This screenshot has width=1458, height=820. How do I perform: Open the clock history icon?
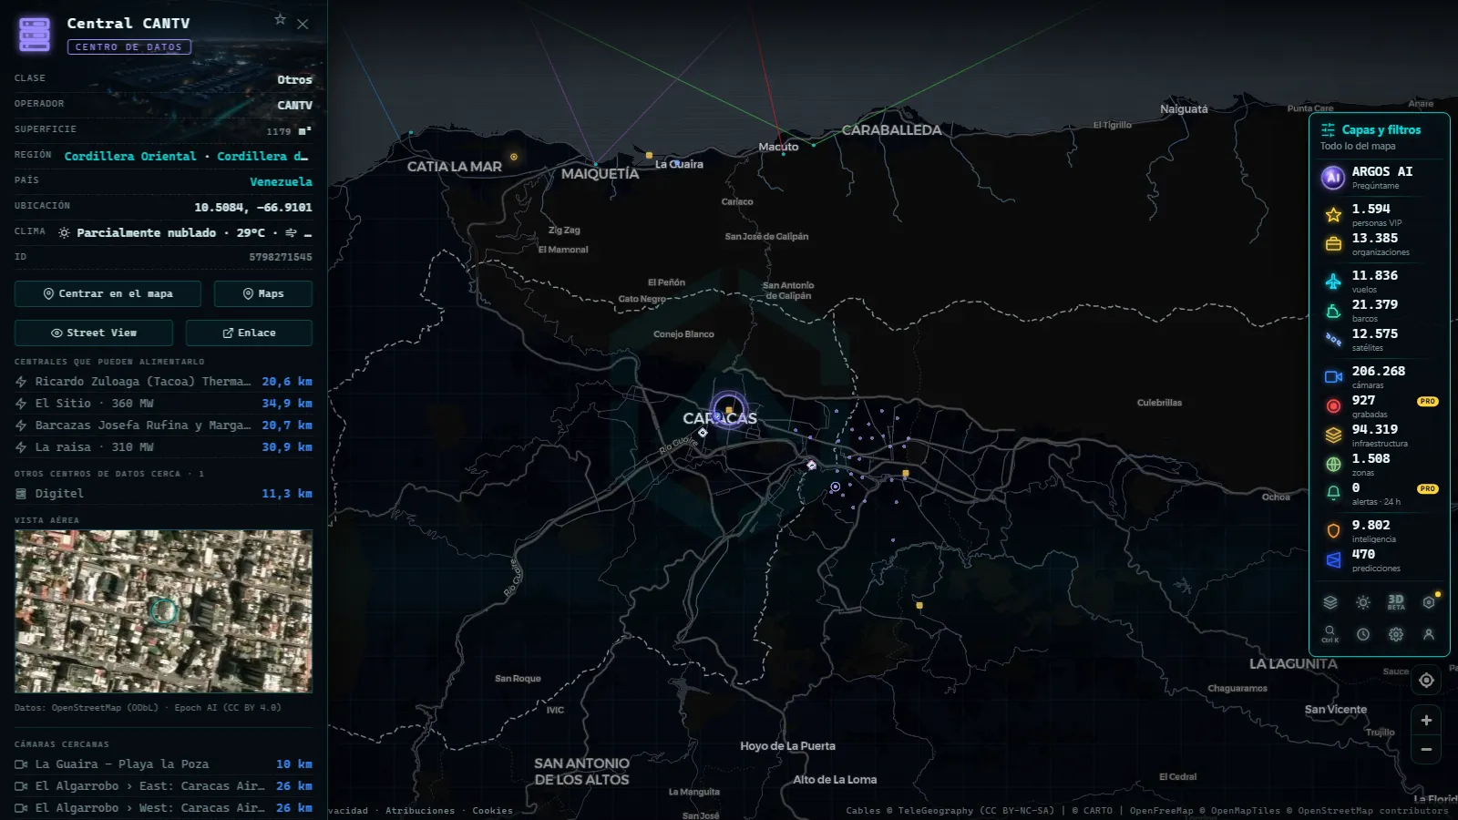click(1363, 634)
